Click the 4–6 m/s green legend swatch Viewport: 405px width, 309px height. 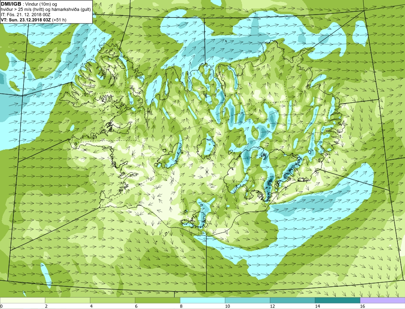pos(112,300)
